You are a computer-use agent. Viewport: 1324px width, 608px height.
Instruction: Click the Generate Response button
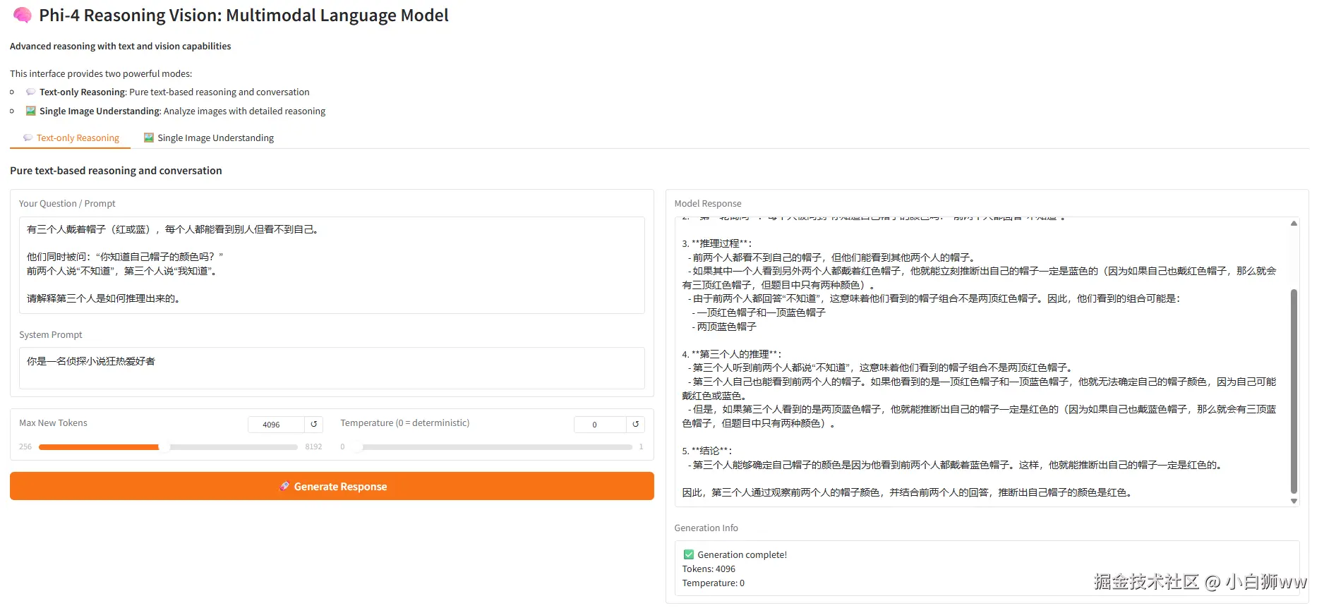332,486
